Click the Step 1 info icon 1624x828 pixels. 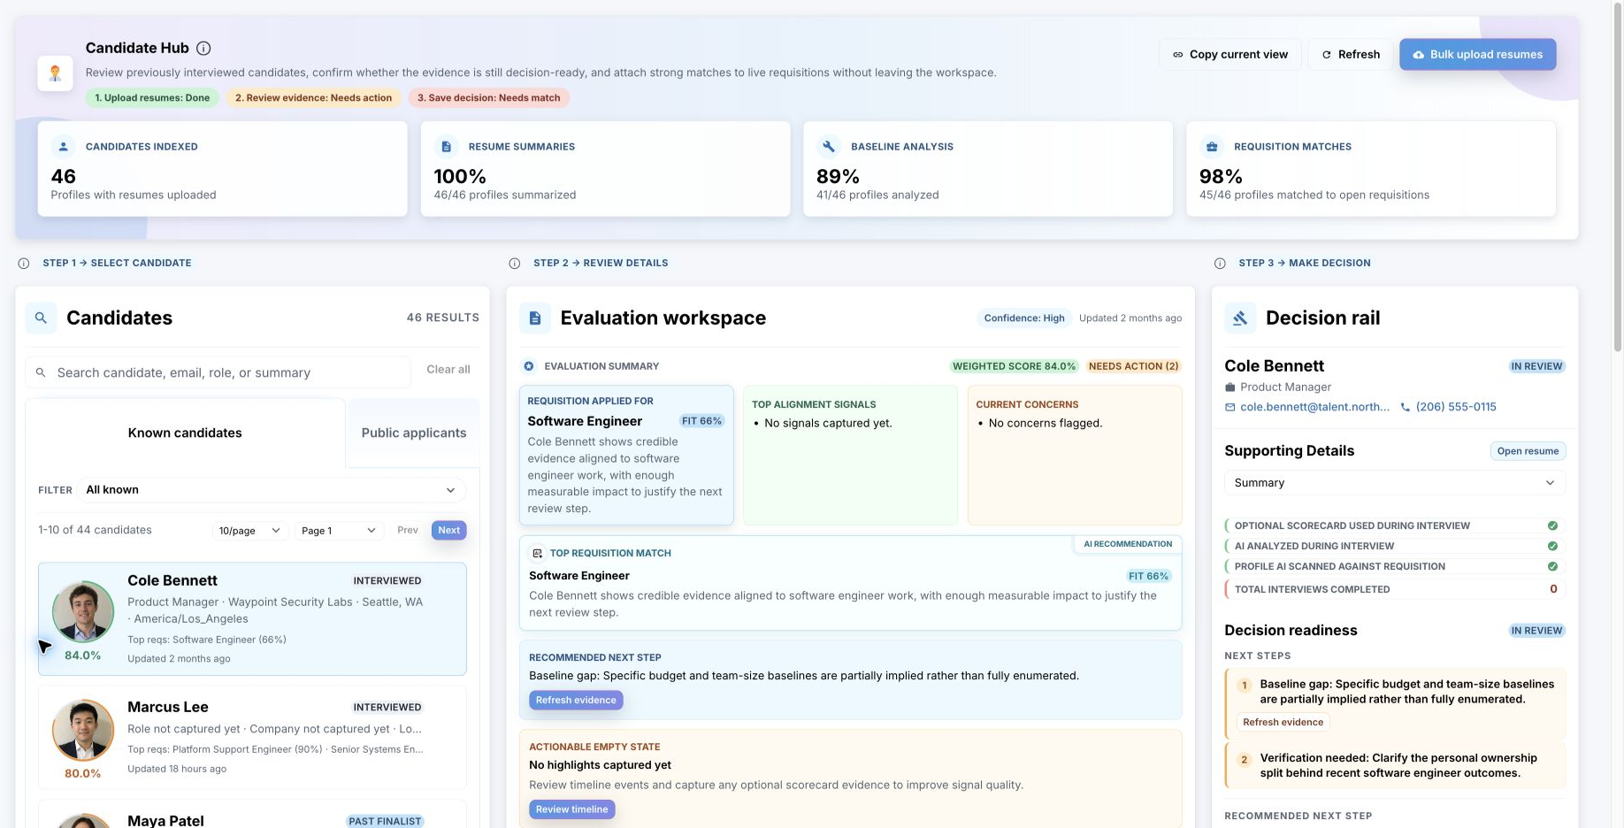pos(24,263)
